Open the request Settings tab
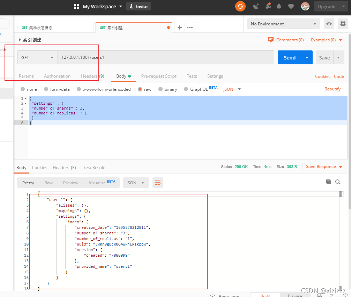 215,76
